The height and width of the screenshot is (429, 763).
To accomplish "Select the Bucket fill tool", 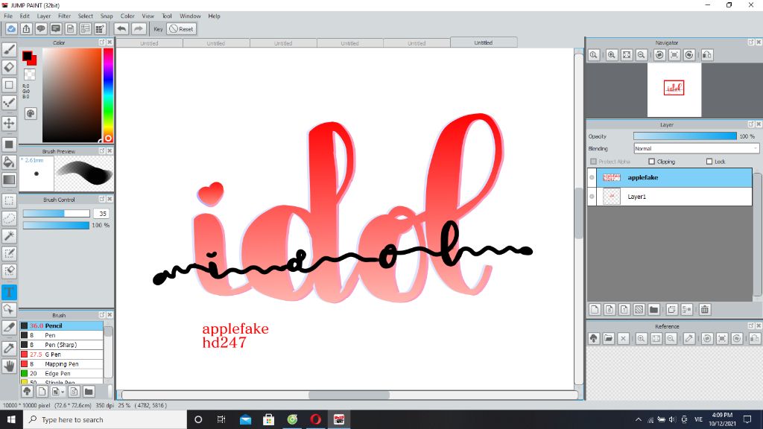I will [x=9, y=162].
